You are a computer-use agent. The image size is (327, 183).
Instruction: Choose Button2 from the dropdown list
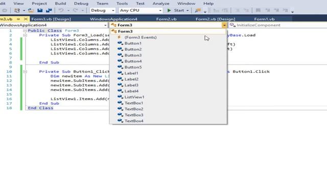pos(168,49)
